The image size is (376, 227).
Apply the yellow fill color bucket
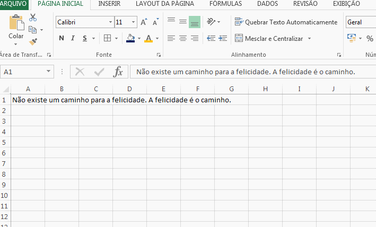(x=130, y=38)
